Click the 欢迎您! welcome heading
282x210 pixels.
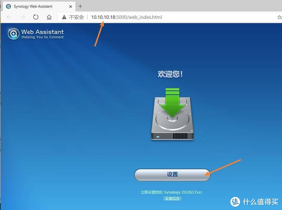tap(170, 74)
